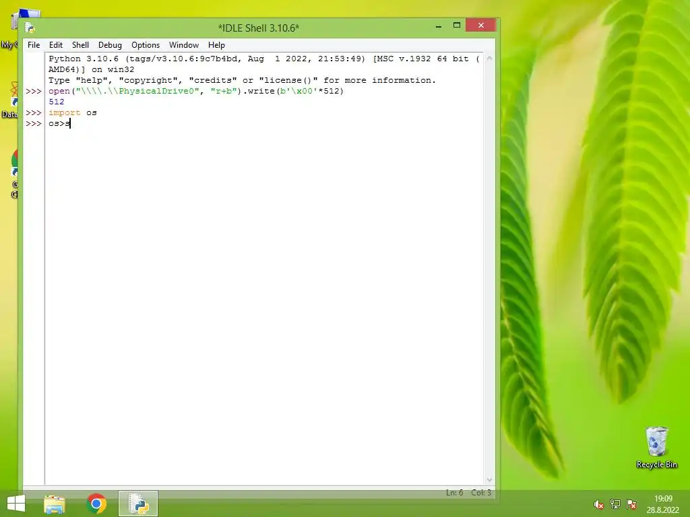The image size is (690, 517).
Task: Click the Col: 3 status bar entry
Action: 481,493
